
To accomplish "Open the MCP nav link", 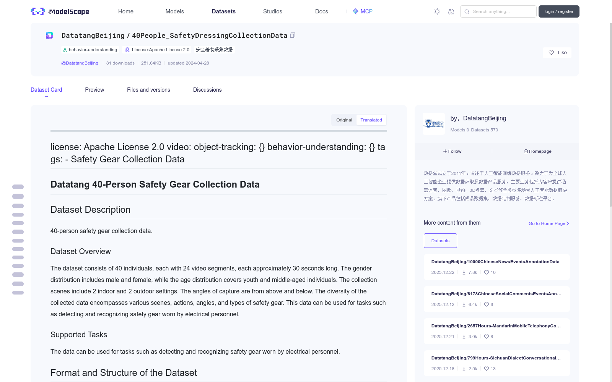I will (x=363, y=11).
